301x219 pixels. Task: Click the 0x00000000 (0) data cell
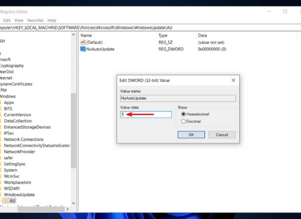212,49
